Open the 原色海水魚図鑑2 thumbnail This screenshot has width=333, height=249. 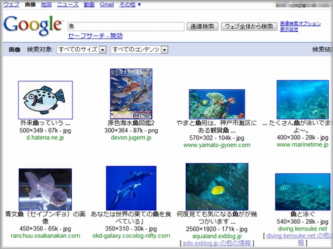coord(131,94)
